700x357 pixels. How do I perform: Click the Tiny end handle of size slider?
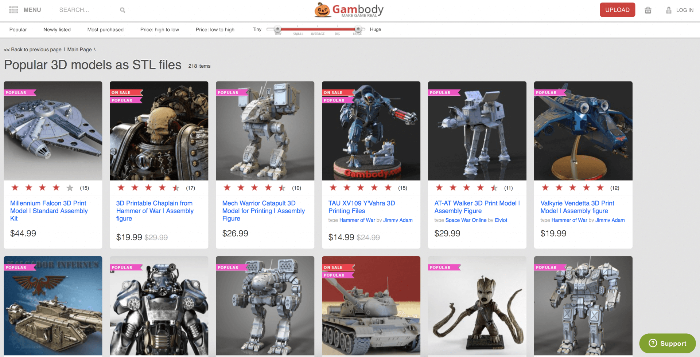277,29
